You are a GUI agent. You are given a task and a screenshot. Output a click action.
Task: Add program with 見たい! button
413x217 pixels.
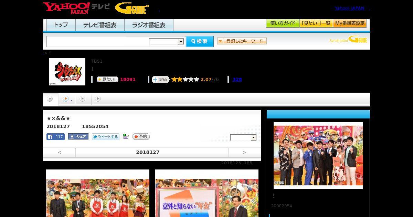pos(107,79)
